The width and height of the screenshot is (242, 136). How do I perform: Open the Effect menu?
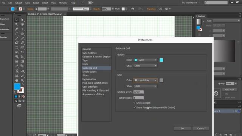(45, 3)
